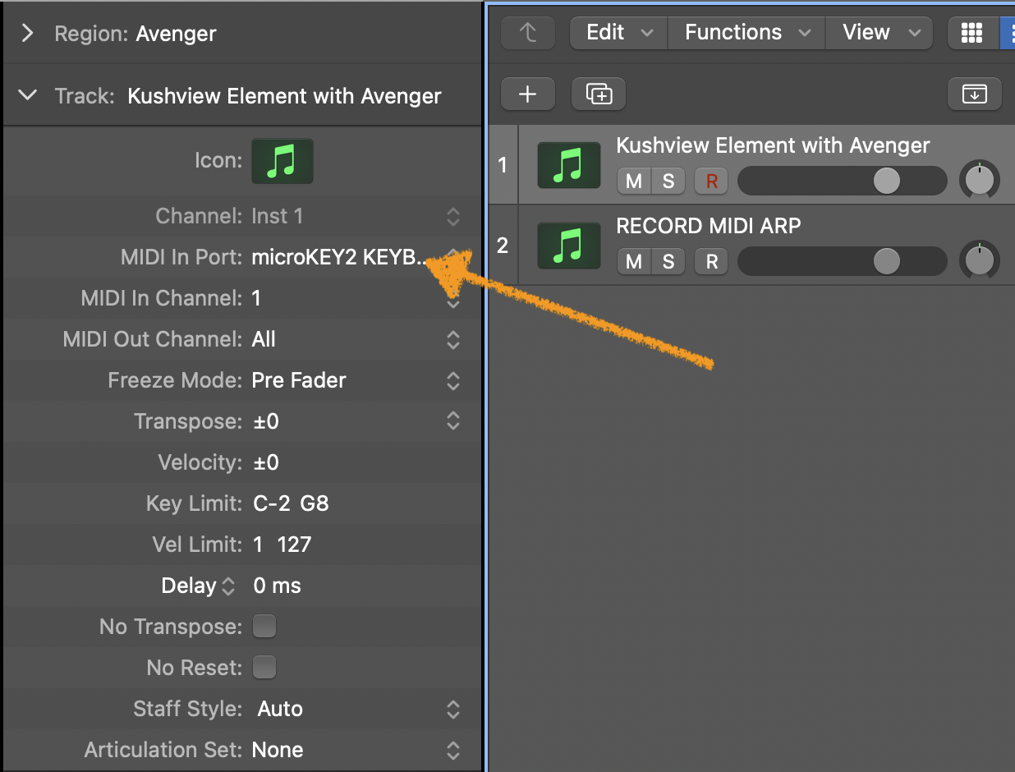Click the Velocity ±0 value

point(266,462)
